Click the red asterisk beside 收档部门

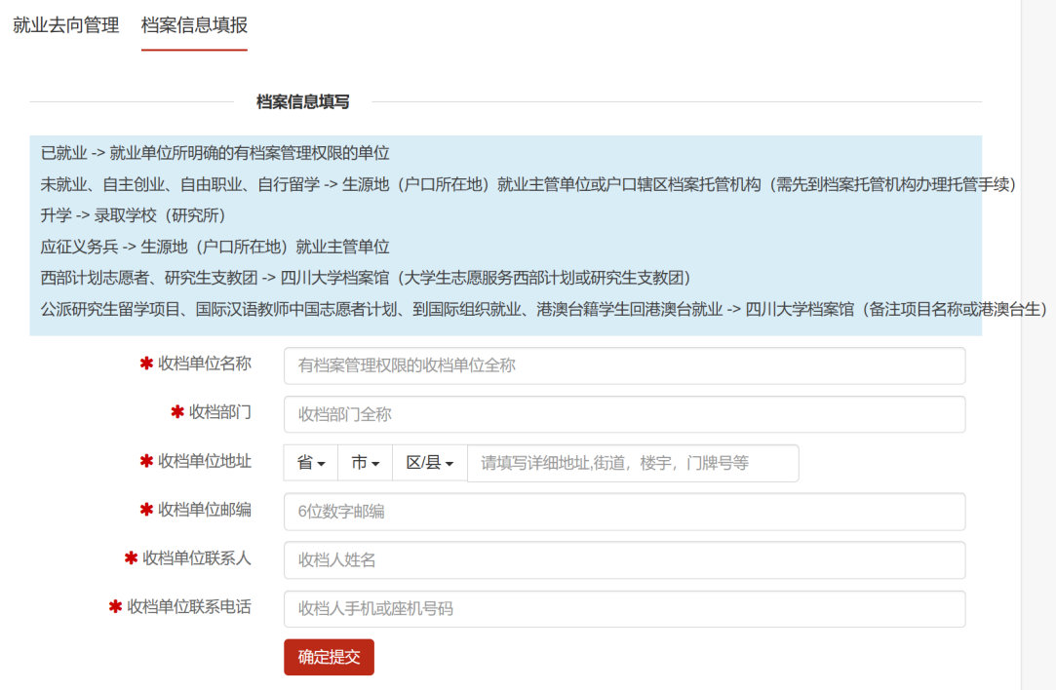(177, 412)
